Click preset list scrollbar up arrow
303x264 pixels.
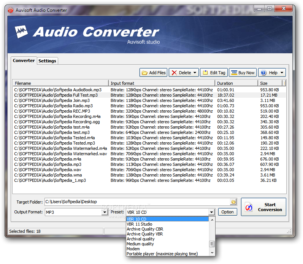212,220
